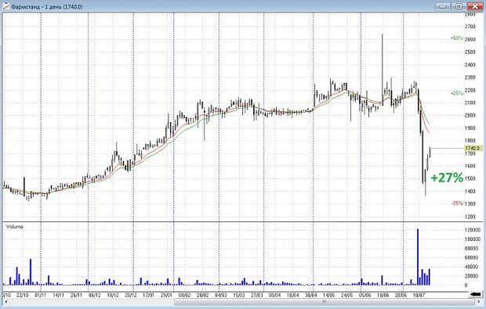
Task: Click the black arrow scroll-to-latest icon
Action: click(476, 294)
